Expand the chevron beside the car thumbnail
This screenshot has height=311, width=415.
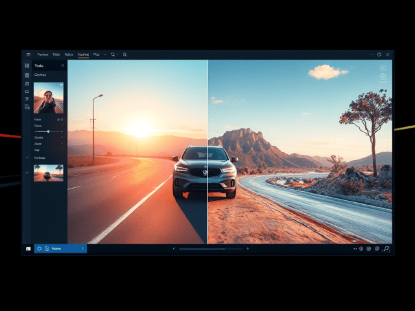point(27,172)
